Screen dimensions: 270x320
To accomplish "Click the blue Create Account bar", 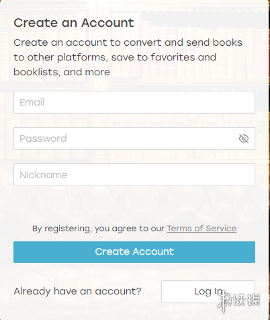I will [134, 252].
